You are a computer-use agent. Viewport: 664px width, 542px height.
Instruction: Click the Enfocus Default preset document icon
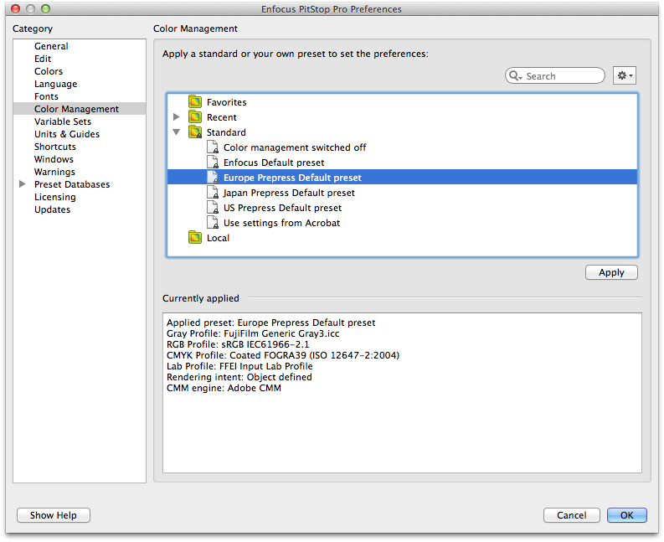tap(213, 163)
